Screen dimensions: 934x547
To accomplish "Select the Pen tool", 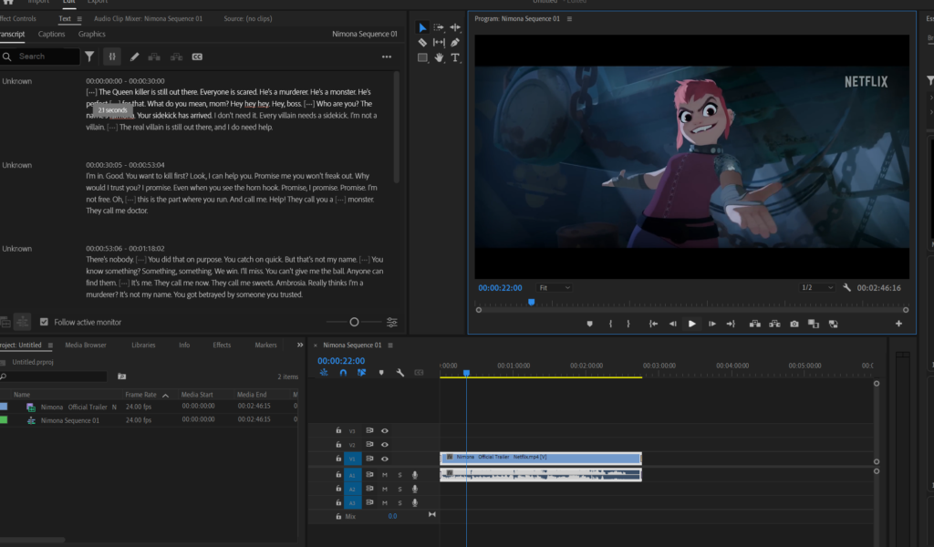I will point(455,43).
